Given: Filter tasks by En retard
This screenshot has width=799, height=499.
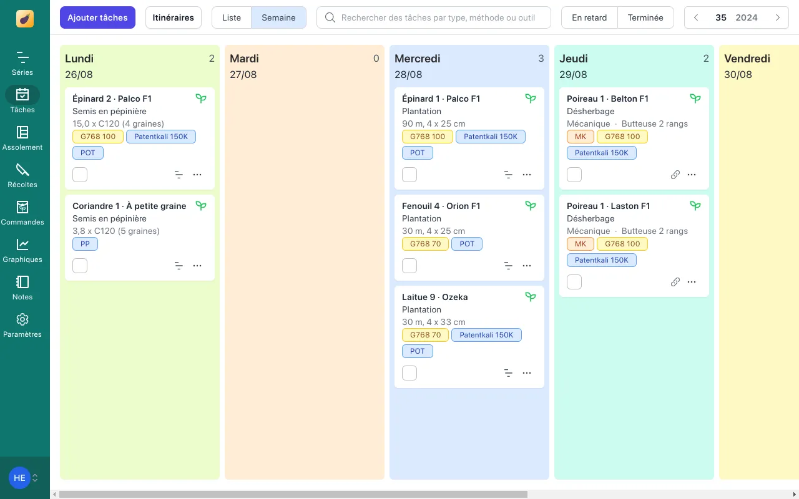Looking at the screenshot, I should click(x=589, y=17).
